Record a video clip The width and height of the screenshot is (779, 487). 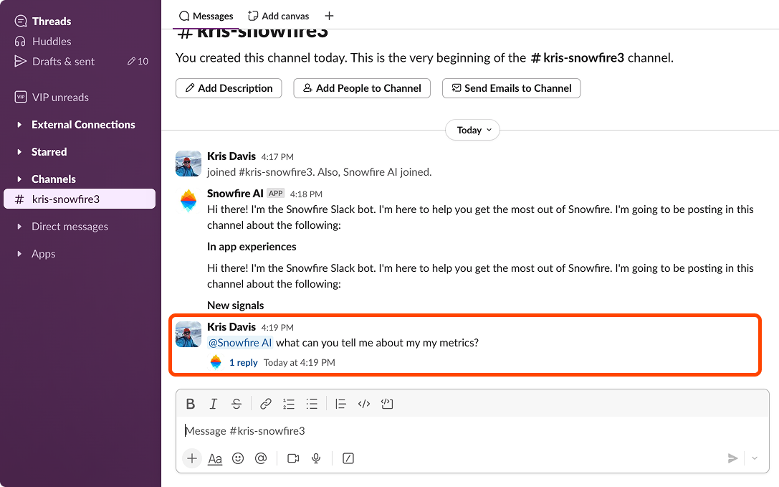293,458
